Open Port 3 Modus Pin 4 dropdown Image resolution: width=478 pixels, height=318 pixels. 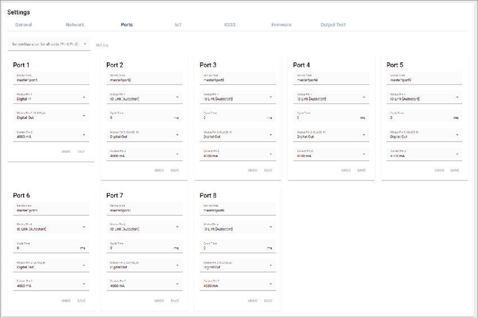coord(238,97)
